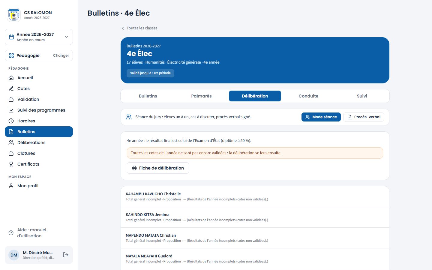Viewport: 432px width, 270px height.
Task: Click the logout arrow icon
Action: point(66,255)
